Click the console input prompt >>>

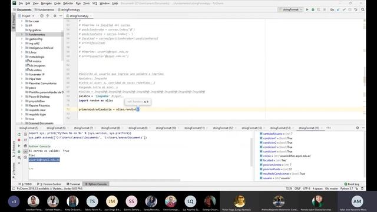point(31,169)
